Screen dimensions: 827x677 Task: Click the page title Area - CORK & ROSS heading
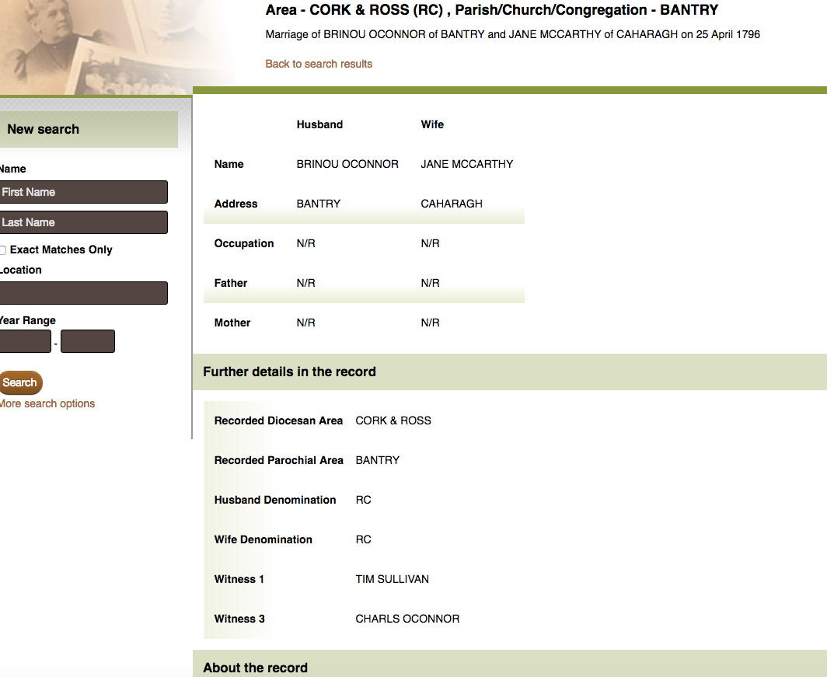click(491, 10)
